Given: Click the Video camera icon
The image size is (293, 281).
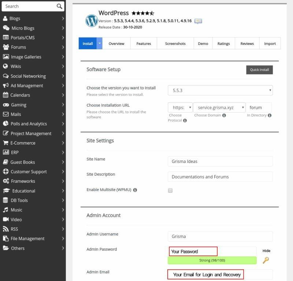Looking at the screenshot, I should pyautogui.click(x=6, y=219).
